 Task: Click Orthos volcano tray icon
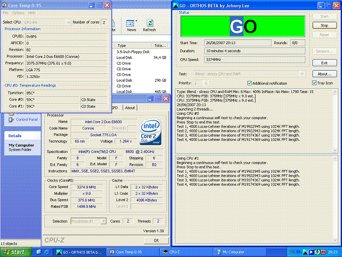coord(305,252)
